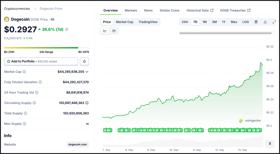Screen dimensions: 280x154
Task: Click the download chart data icon
Action: coord(265,22)
